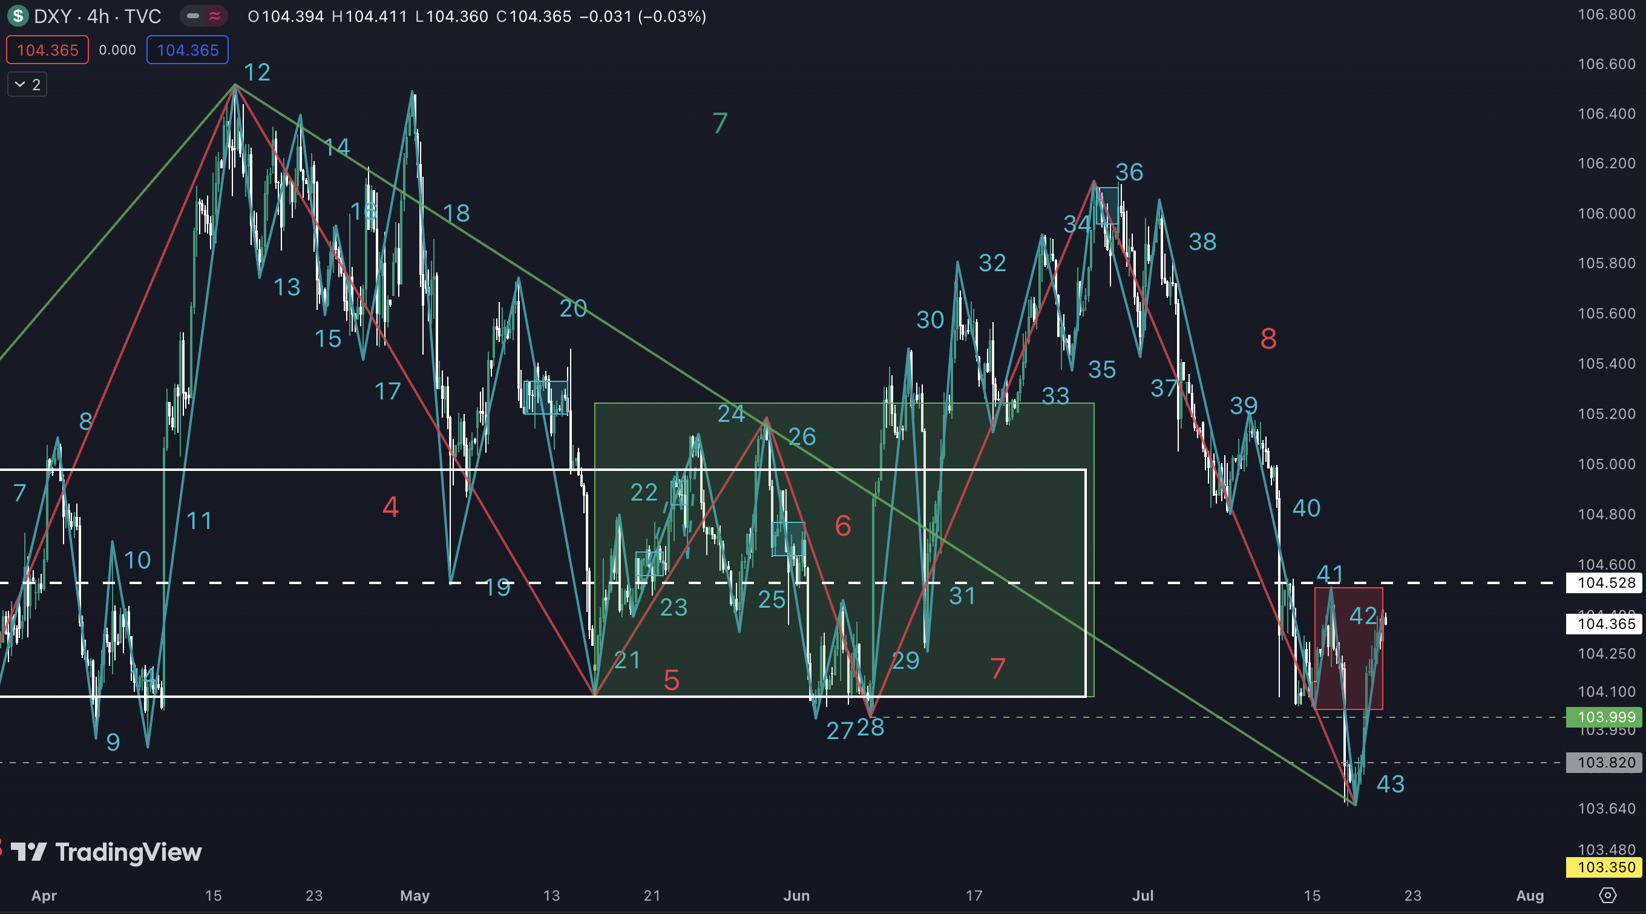Click the current price 104.365 axis label

click(x=1605, y=624)
